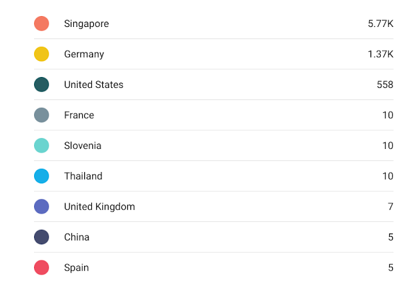Select the Slovenia country label
Screen dimensions: 411x281
click(83, 146)
